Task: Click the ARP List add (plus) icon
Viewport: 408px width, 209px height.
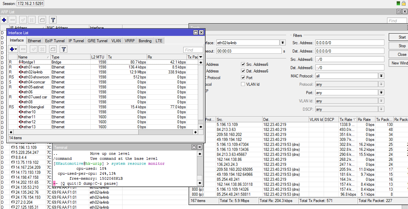Action: [x=4, y=20]
